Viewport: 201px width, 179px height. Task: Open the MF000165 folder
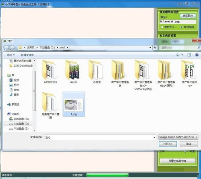point(50,72)
